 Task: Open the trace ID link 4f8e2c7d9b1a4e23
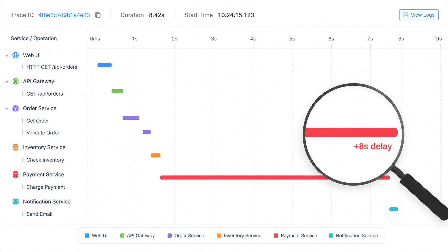64,15
